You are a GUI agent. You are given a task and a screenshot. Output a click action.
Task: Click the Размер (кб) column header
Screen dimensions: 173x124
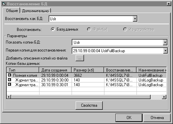point(88,70)
